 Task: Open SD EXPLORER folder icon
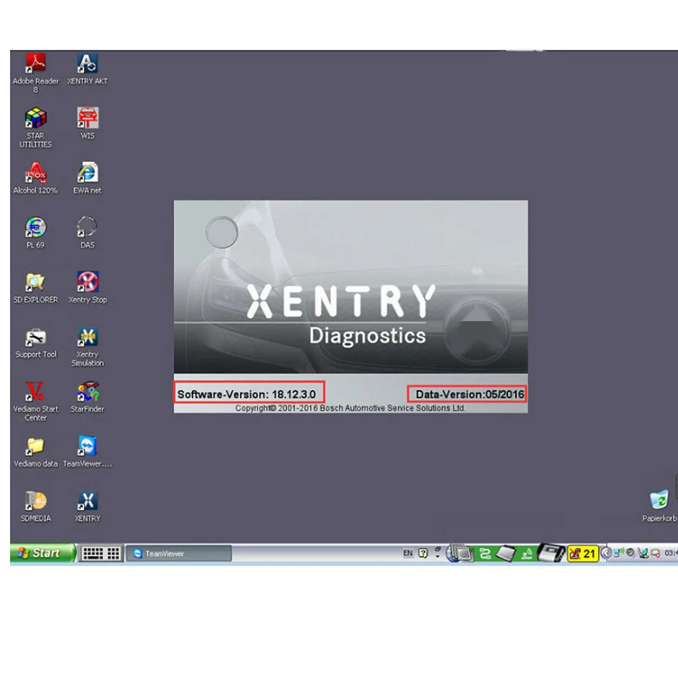coord(36,288)
